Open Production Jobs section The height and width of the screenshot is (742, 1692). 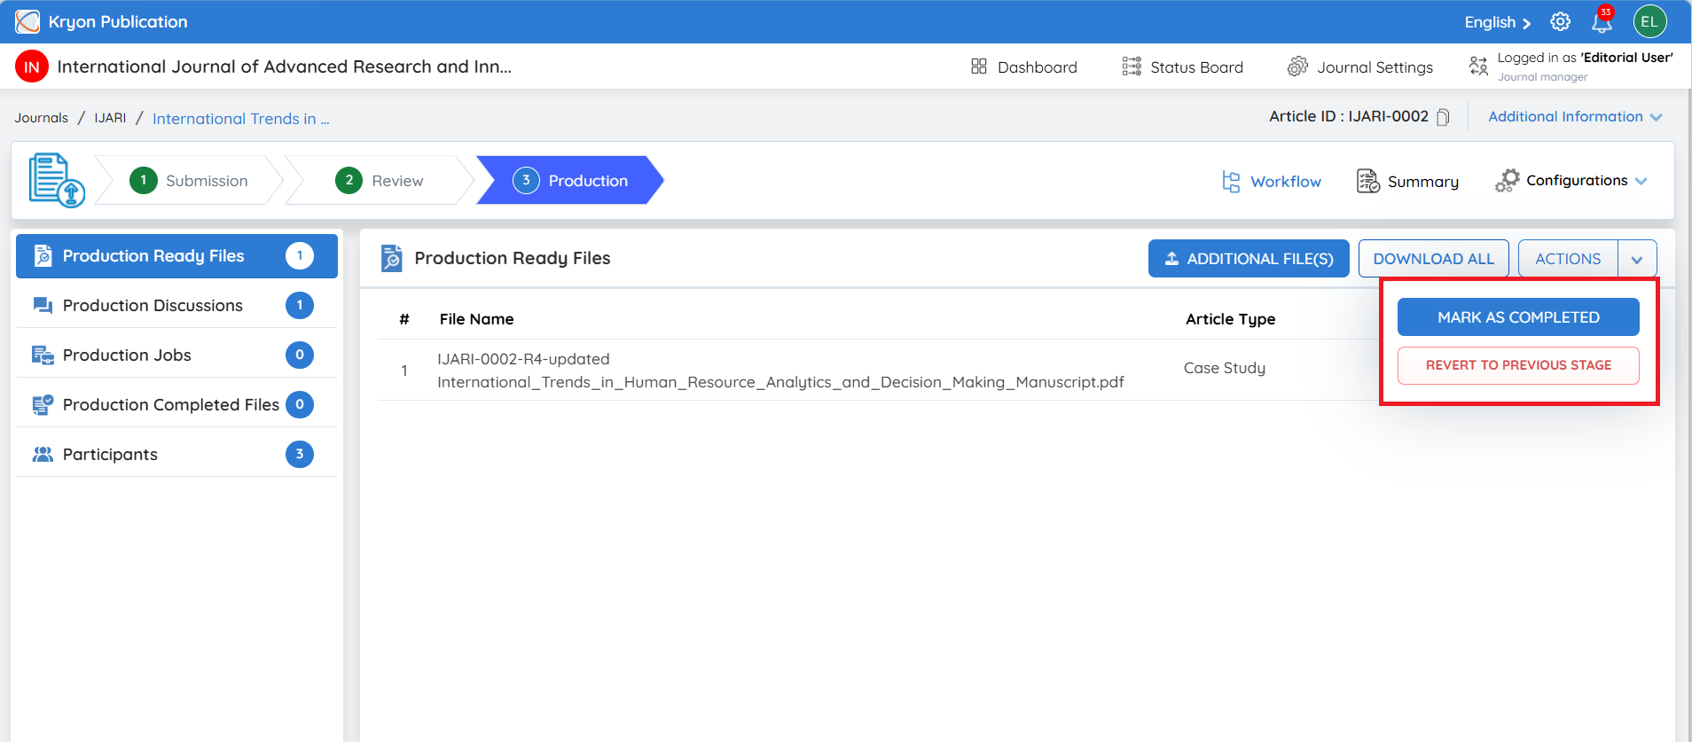click(176, 355)
